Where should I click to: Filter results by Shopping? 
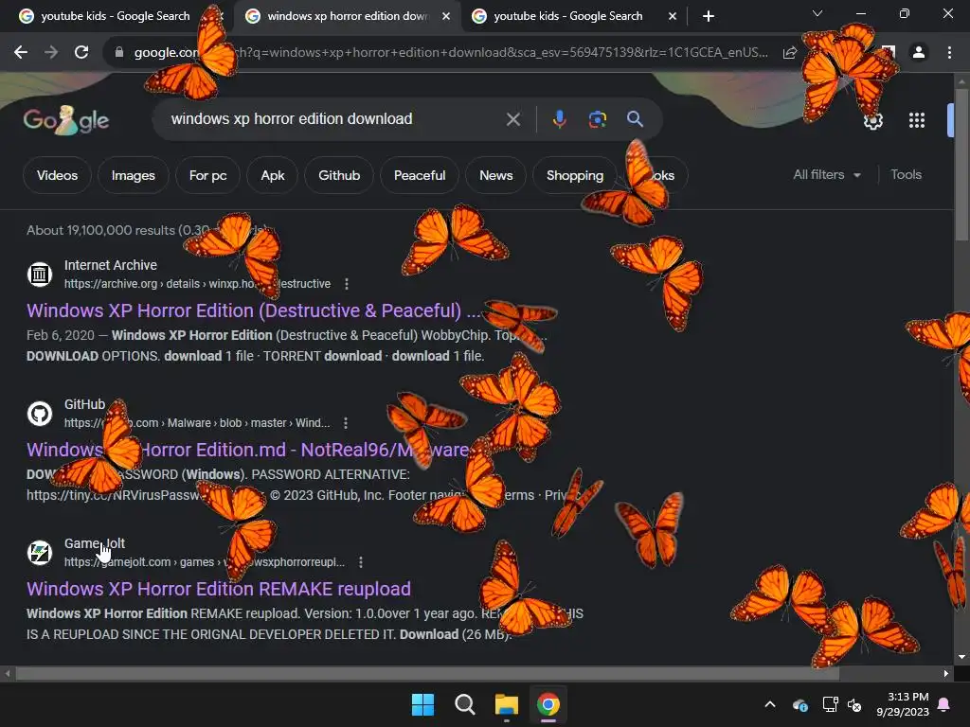[575, 175]
